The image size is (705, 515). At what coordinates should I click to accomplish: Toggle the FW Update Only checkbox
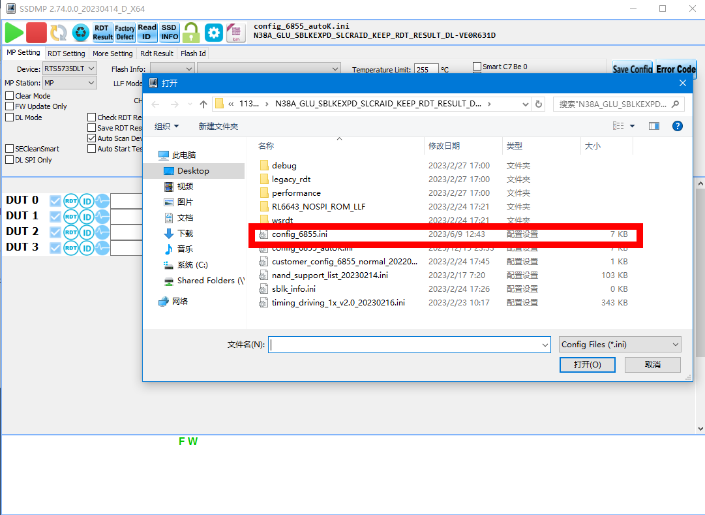(10, 106)
